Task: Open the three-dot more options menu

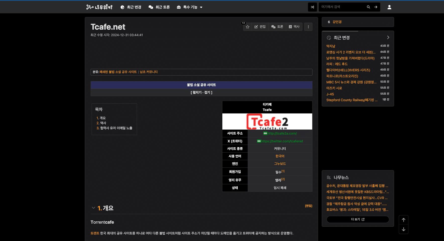Action: pos(308,27)
